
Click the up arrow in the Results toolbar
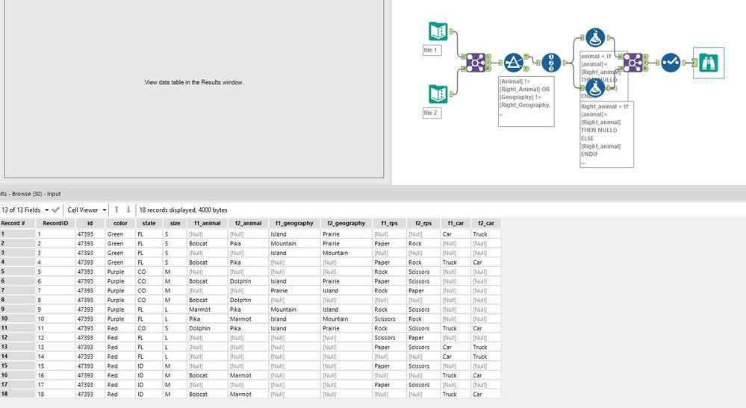116,210
